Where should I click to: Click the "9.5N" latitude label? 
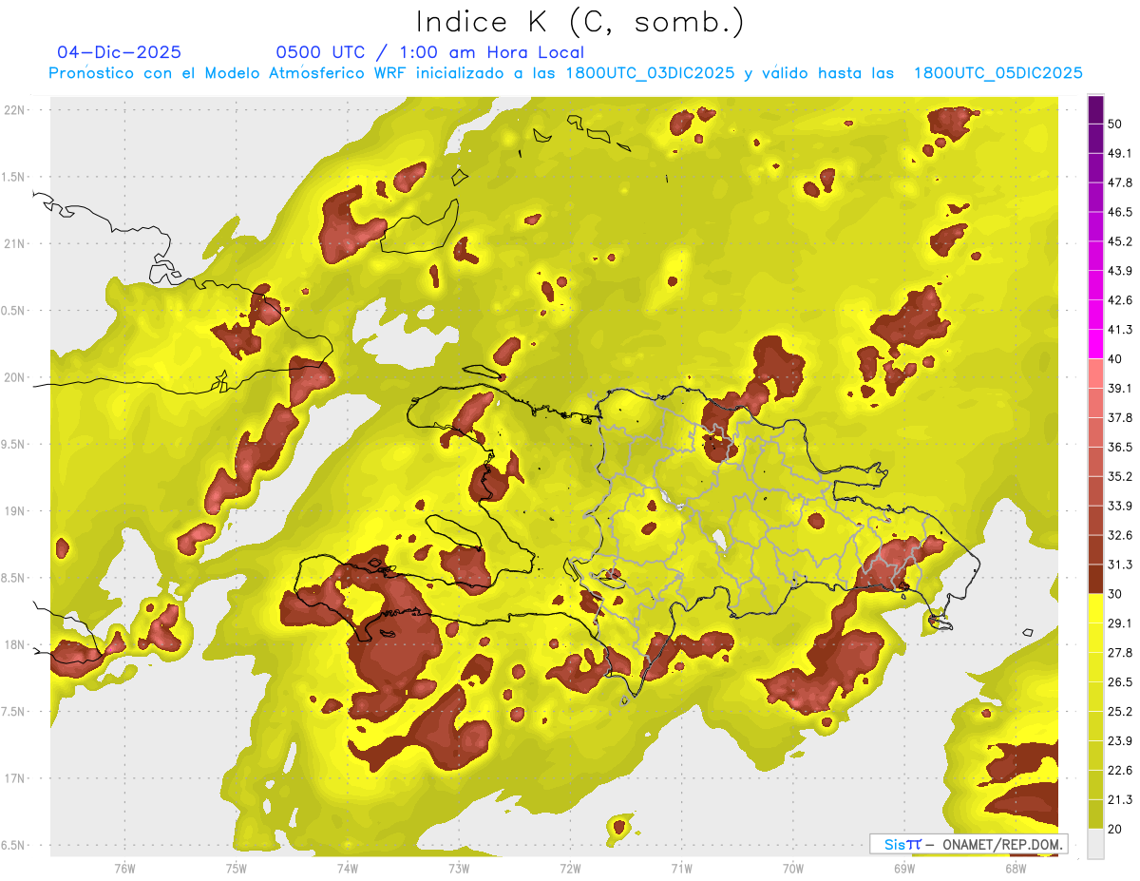tap(13, 444)
